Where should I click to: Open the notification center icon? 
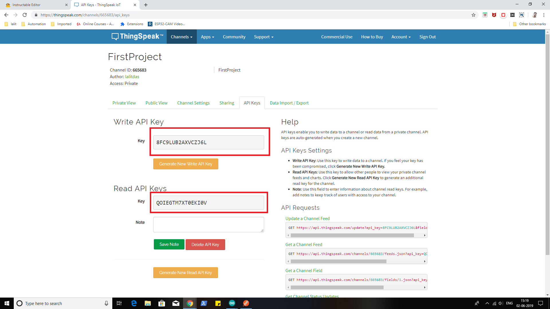(541, 303)
